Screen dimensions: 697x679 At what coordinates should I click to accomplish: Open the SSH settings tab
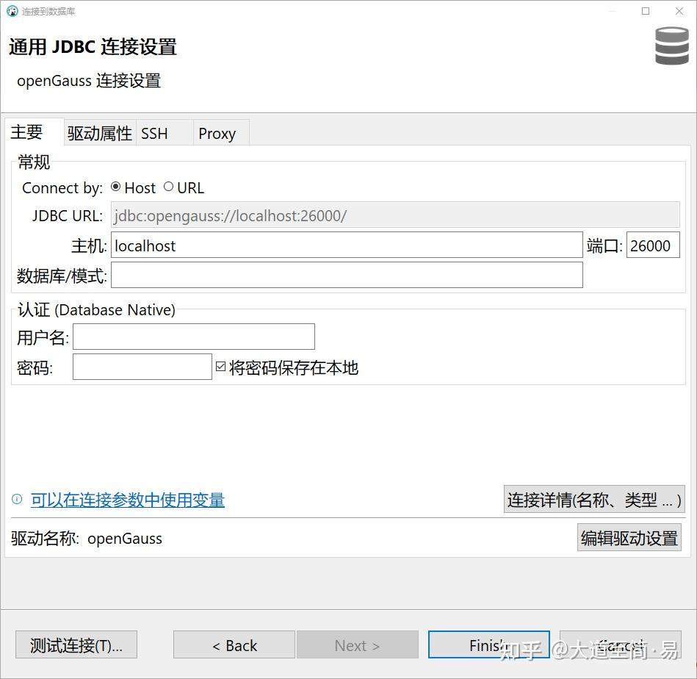[x=154, y=133]
